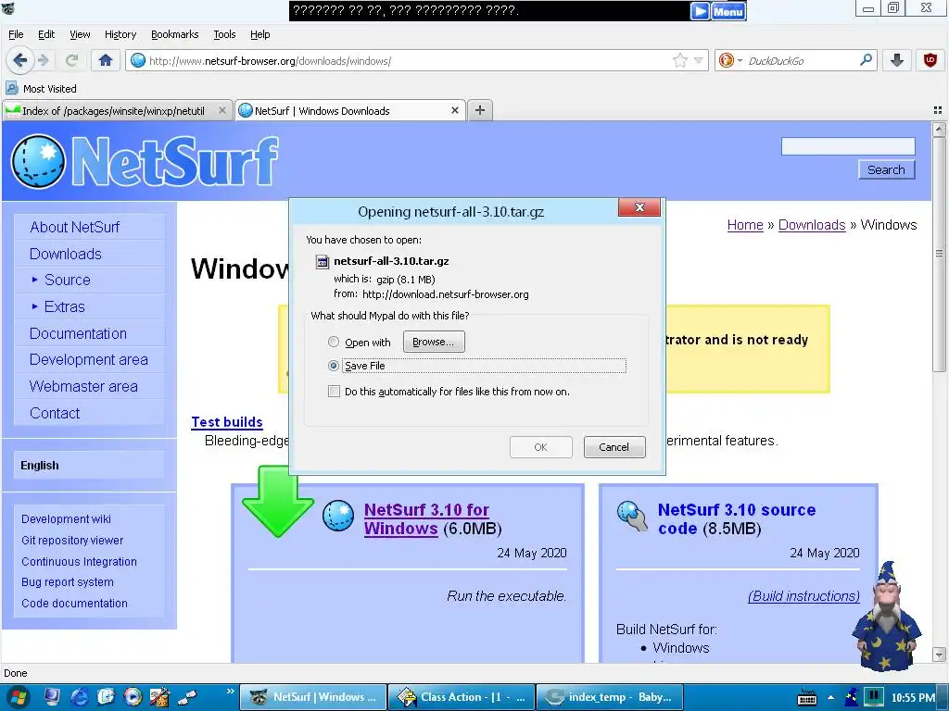The height and width of the screenshot is (711, 949).
Task: Open the Tools menu
Action: (224, 34)
